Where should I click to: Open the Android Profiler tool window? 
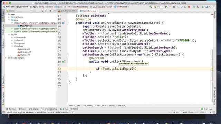49,109
